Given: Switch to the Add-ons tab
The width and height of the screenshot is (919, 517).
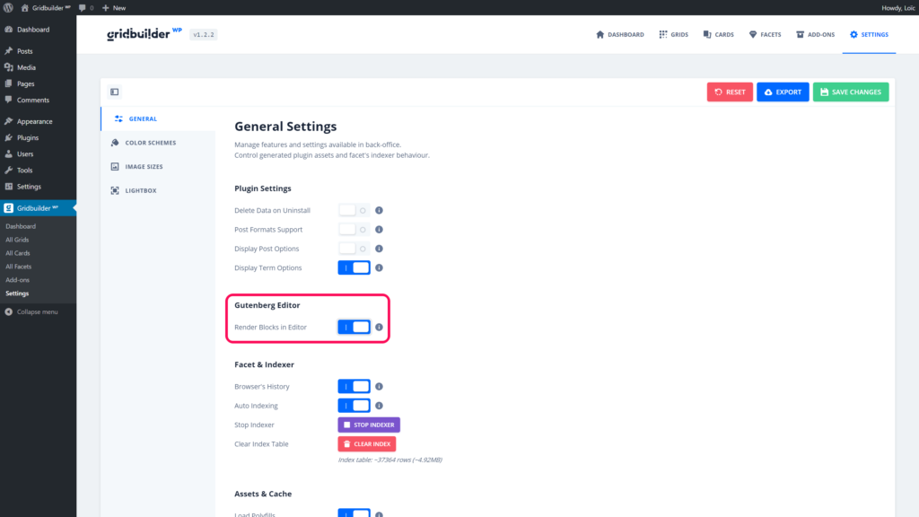Looking at the screenshot, I should 815,35.
